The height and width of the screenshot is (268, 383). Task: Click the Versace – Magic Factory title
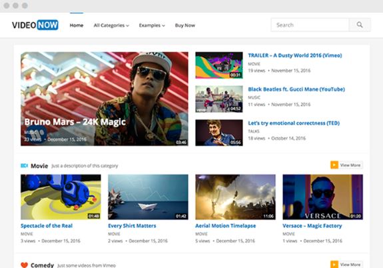pyautogui.click(x=312, y=226)
